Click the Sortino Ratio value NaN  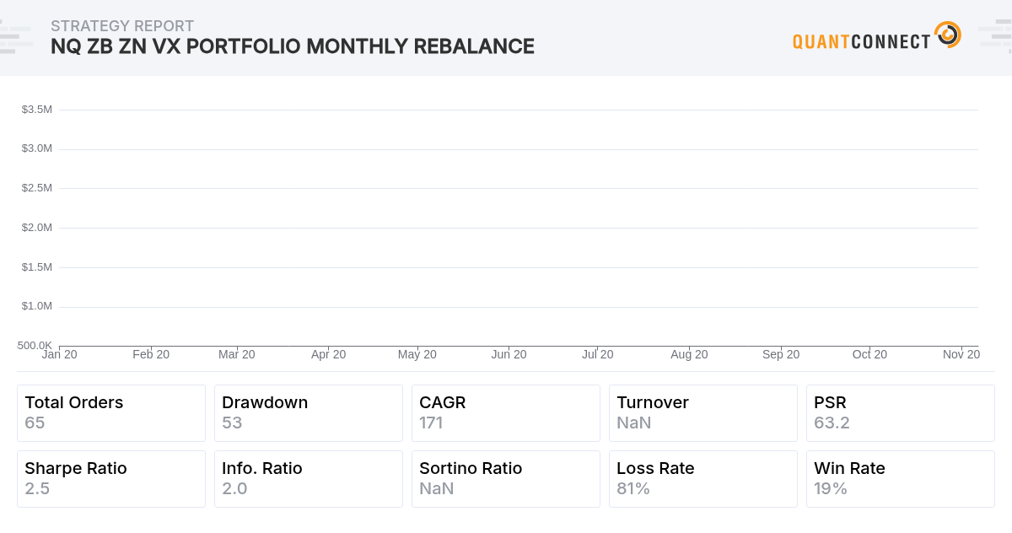[437, 488]
